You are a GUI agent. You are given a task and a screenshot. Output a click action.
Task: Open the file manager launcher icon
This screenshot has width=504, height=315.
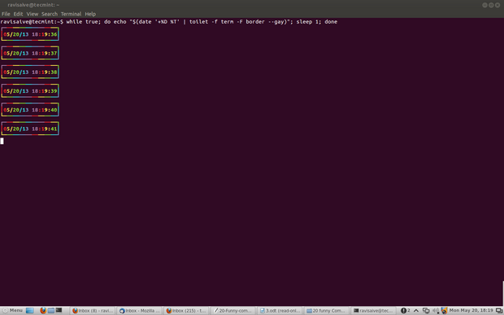[51, 310]
